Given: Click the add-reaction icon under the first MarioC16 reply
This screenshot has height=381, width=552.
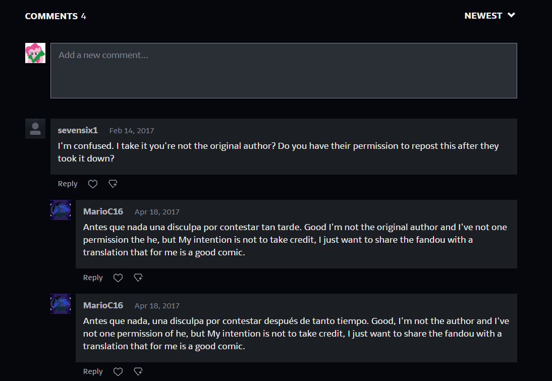Looking at the screenshot, I should (138, 278).
